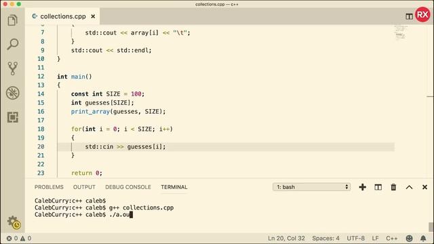434x244 pixels.
Task: Open the Debug bug icon in activity bar
Action: (x=12, y=93)
